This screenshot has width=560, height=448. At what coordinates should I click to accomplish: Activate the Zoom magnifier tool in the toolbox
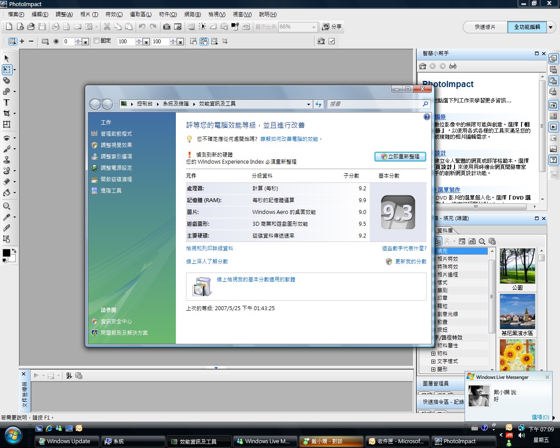click(x=7, y=206)
